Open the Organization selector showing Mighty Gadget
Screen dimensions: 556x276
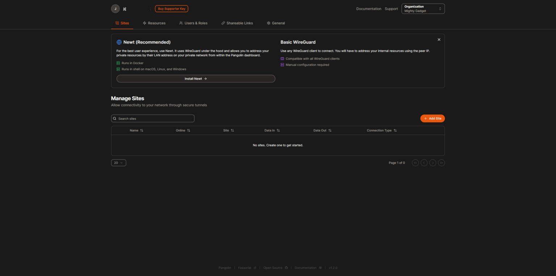click(422, 8)
